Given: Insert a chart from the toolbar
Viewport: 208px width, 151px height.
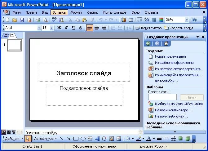Looking at the screenshot, I should [124, 20].
